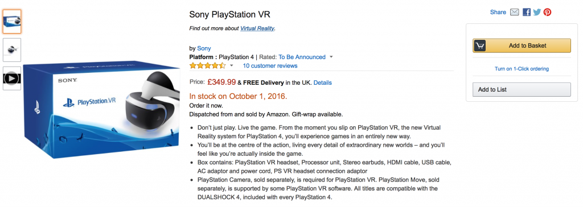This screenshot has height=207, width=583.
Task: Play the product video thumbnail
Action: (x=12, y=78)
